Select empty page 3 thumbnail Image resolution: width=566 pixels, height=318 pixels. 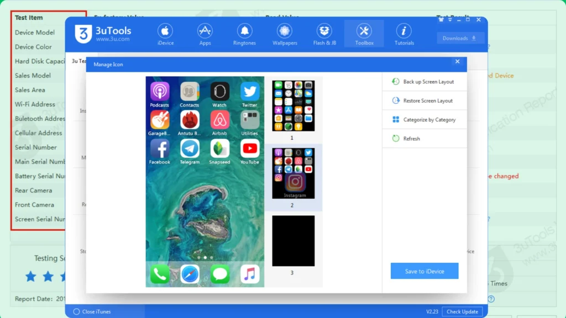click(293, 241)
